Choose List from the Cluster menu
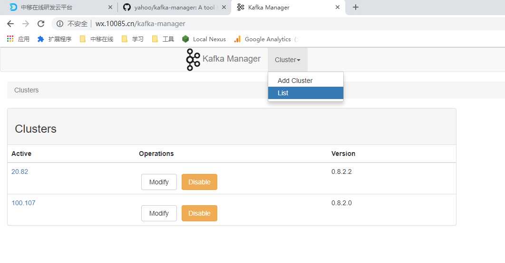This screenshot has height=263, width=505. 306,93
